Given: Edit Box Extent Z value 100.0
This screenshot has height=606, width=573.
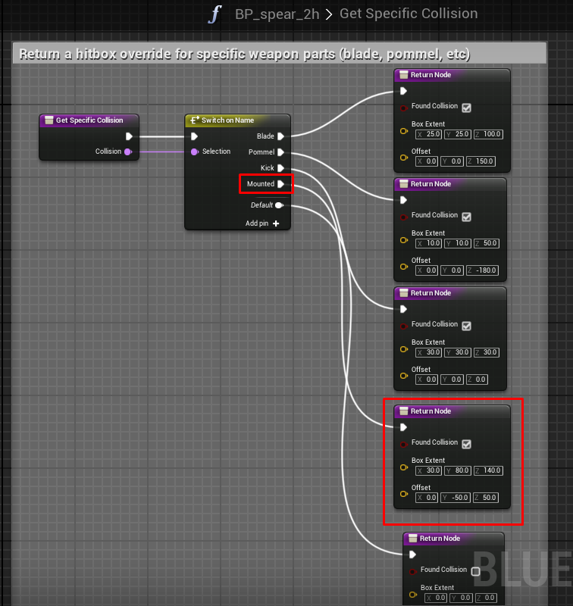Looking at the screenshot, I should coord(492,134).
